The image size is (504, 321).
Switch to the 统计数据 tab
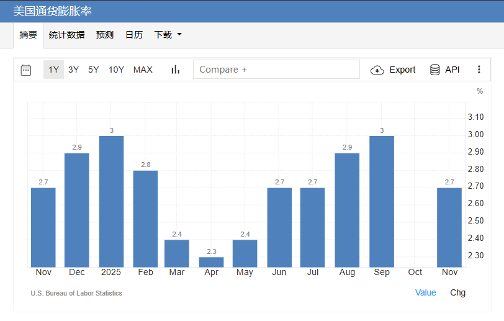tap(66, 35)
